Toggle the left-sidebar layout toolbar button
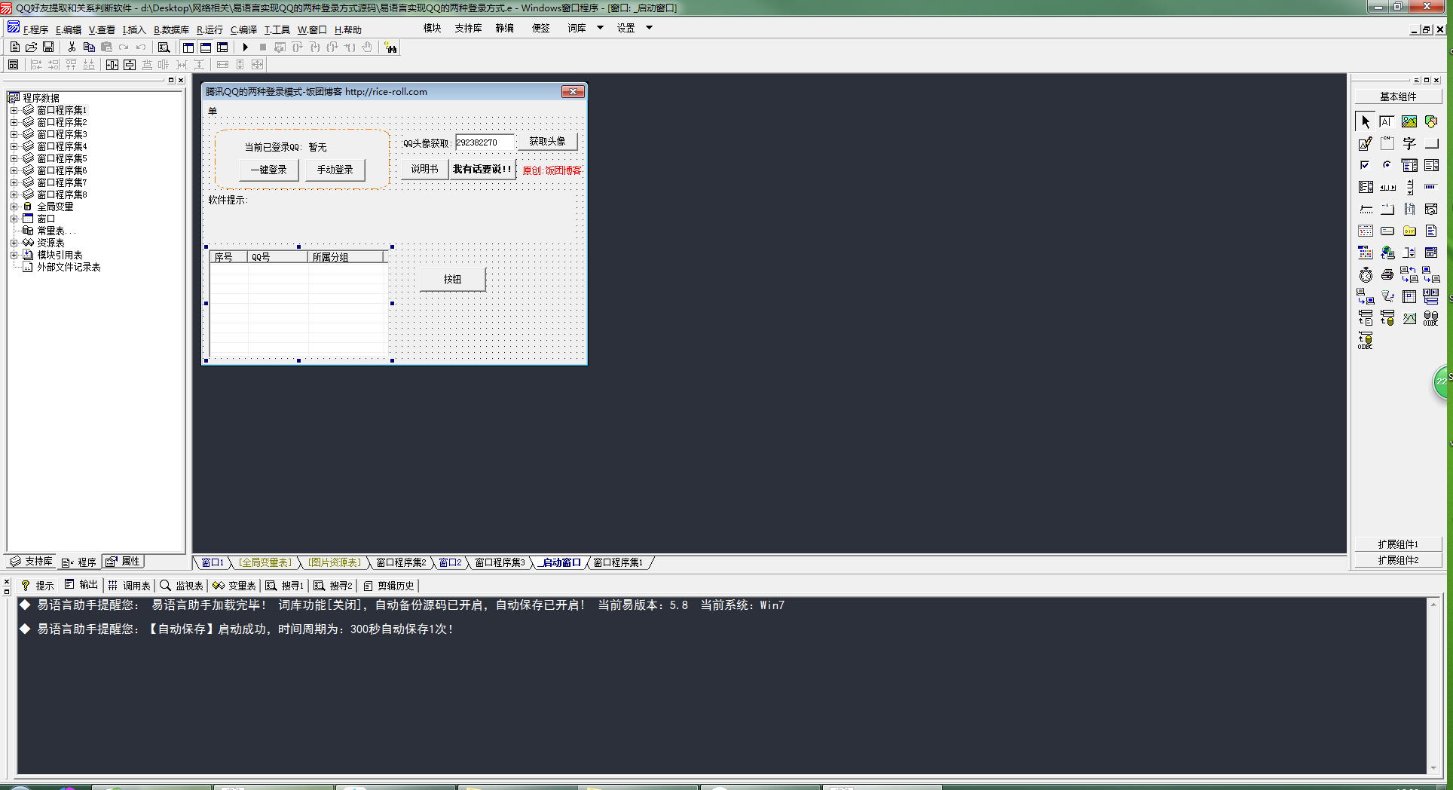Image resolution: width=1453 pixels, height=790 pixels. (188, 47)
